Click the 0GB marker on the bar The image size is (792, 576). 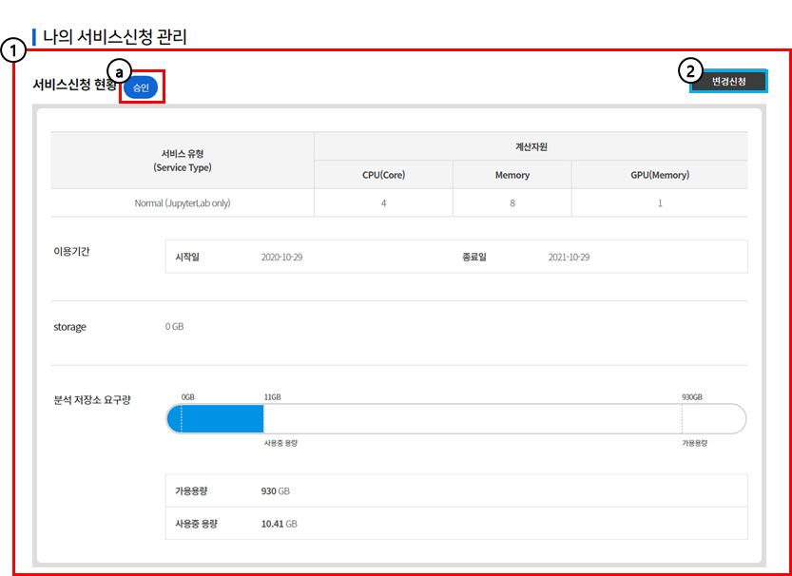coord(188,397)
